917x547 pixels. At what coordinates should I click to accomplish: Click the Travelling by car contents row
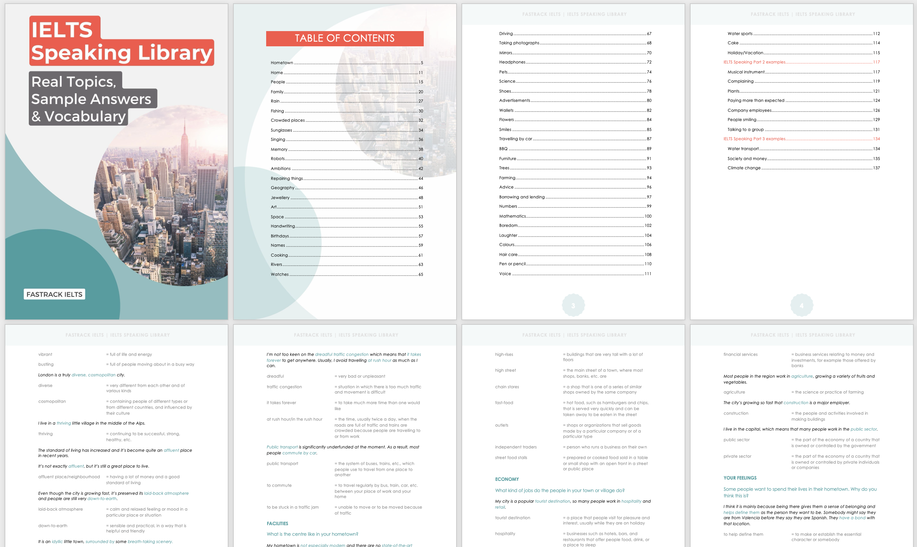[x=575, y=139]
